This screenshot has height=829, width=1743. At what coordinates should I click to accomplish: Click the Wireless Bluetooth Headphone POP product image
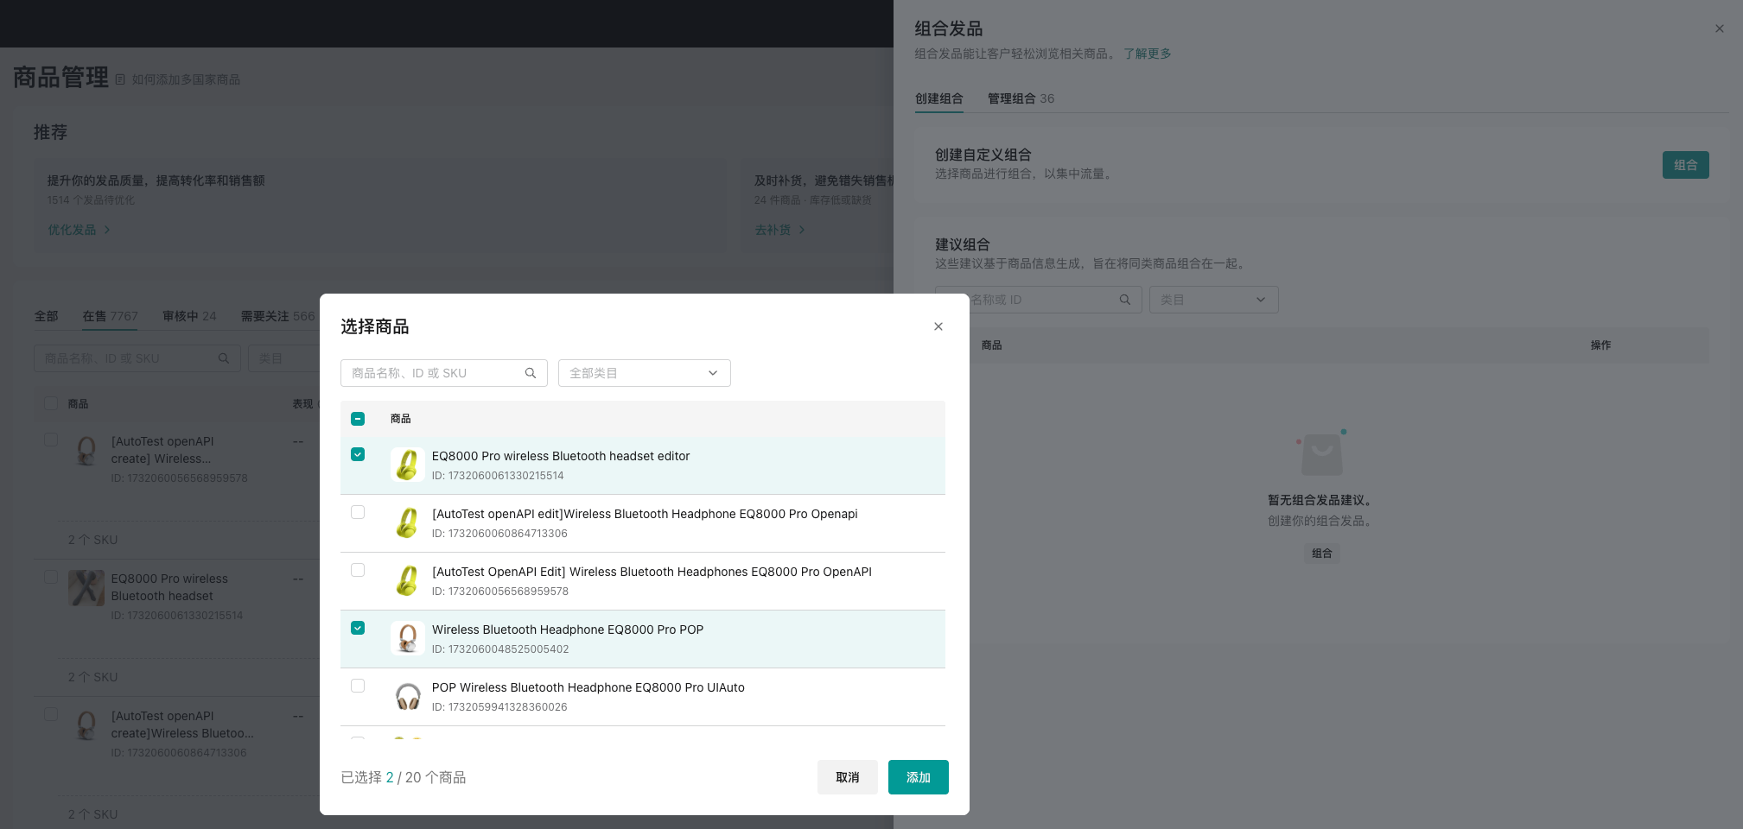point(407,638)
